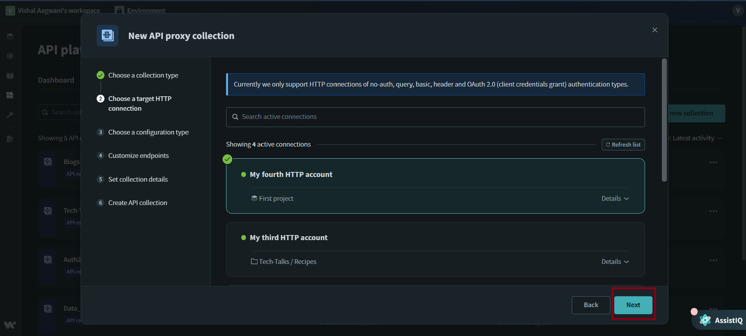Click green checkmark on selected connection card
Screen dimensions: 746x336
tap(227, 159)
